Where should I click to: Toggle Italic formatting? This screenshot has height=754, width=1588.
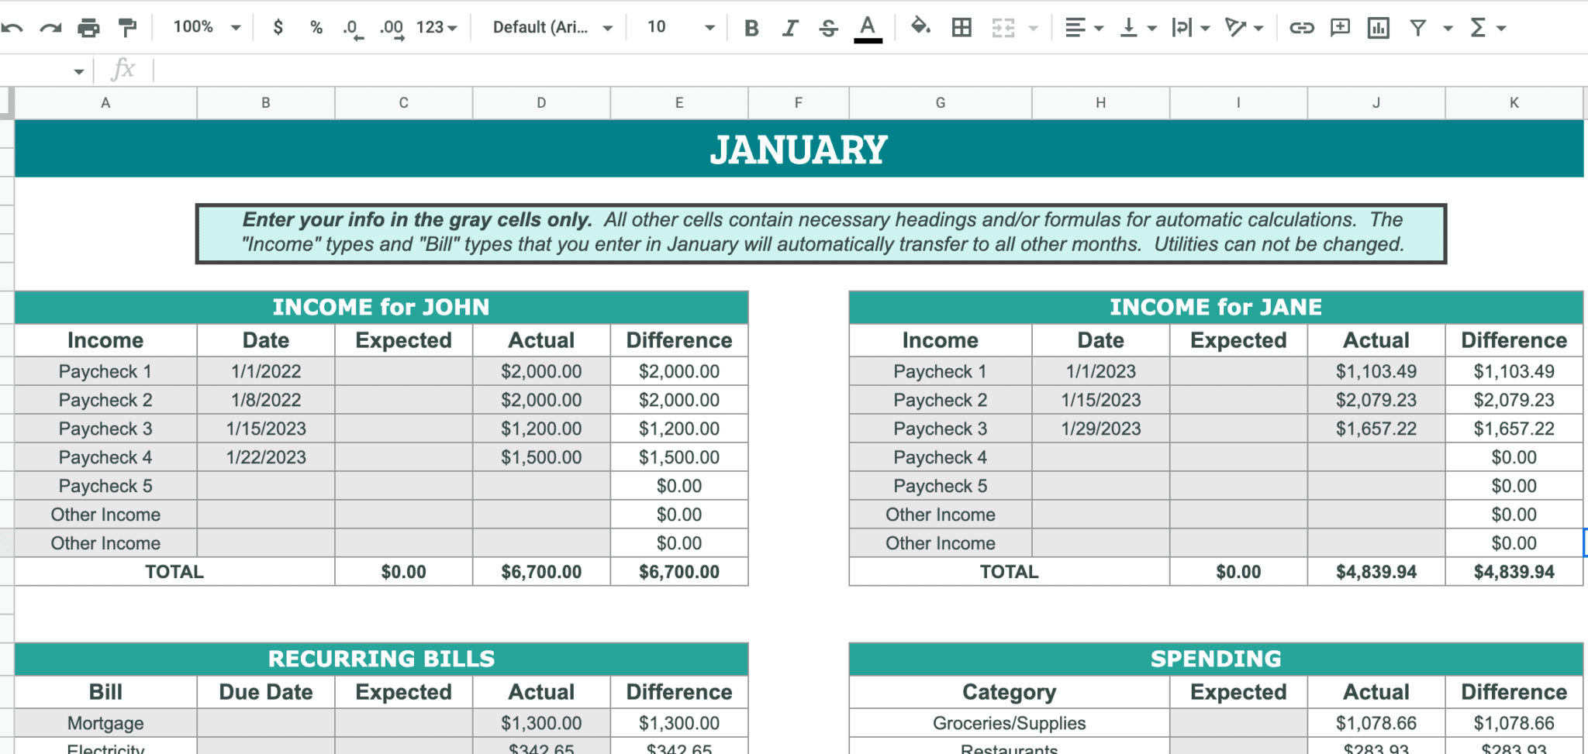click(x=789, y=28)
